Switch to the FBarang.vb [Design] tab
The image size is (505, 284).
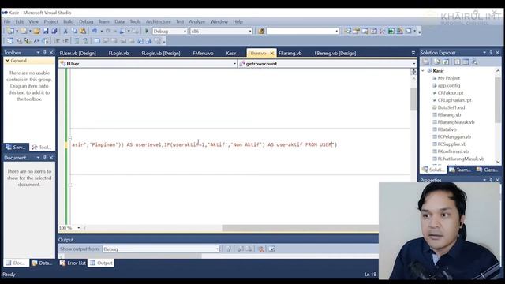(x=335, y=53)
